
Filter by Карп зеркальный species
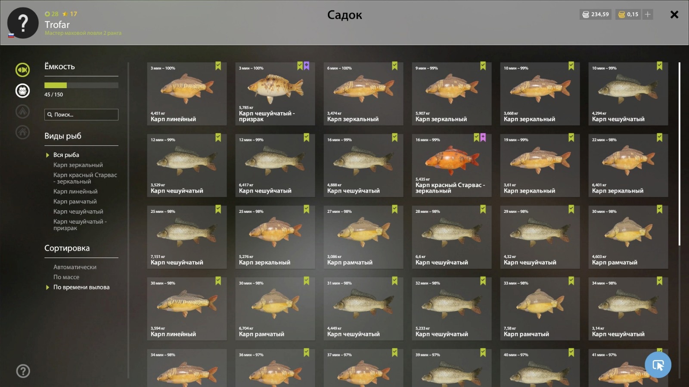tap(78, 165)
